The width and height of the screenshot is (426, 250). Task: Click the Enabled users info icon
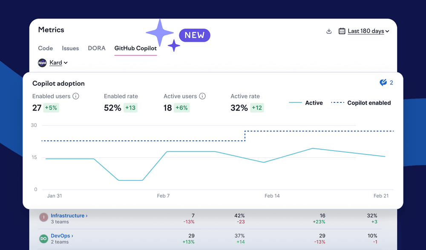[76, 96]
